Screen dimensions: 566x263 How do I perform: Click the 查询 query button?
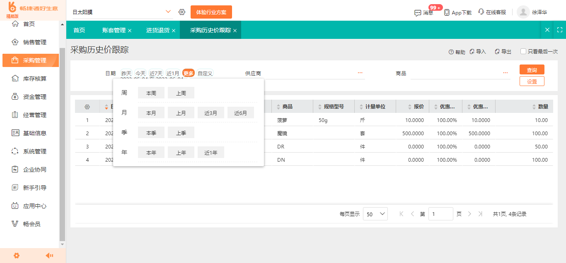click(x=532, y=69)
